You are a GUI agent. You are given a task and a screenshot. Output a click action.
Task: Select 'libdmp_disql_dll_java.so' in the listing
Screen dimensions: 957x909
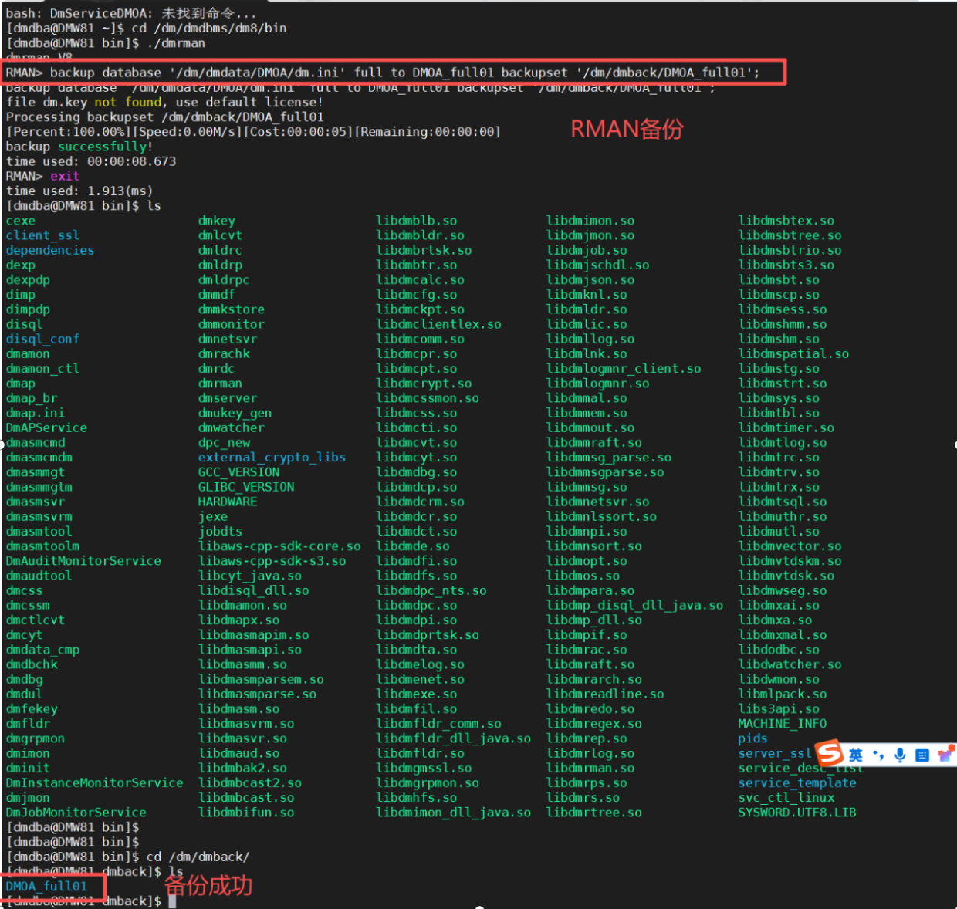coord(634,605)
